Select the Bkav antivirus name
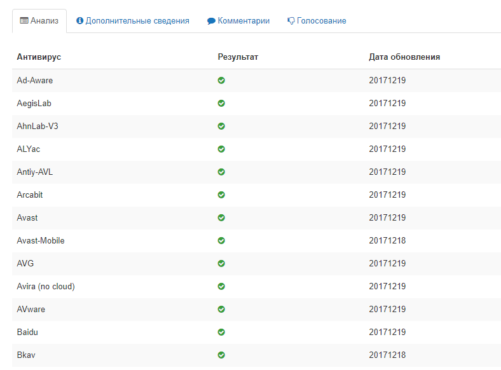501x370 pixels. point(26,355)
